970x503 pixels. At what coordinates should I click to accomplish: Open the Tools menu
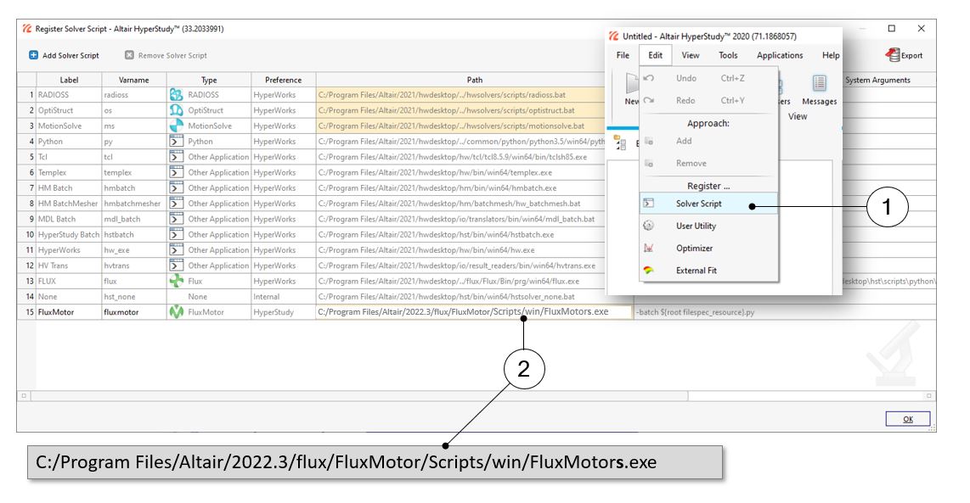[728, 55]
